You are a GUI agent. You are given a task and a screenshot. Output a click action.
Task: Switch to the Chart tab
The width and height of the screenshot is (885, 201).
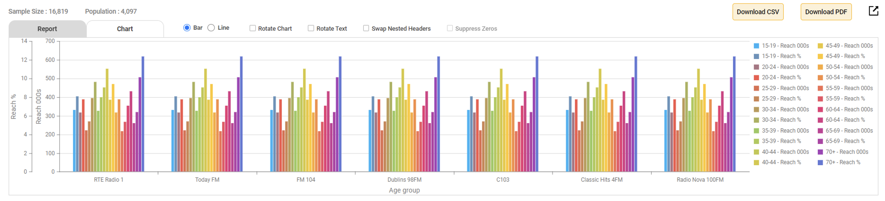coord(125,29)
